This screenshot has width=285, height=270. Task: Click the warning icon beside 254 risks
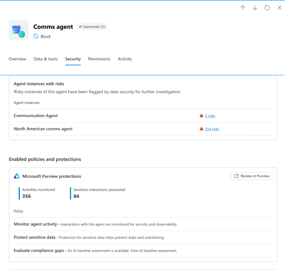click(201, 129)
